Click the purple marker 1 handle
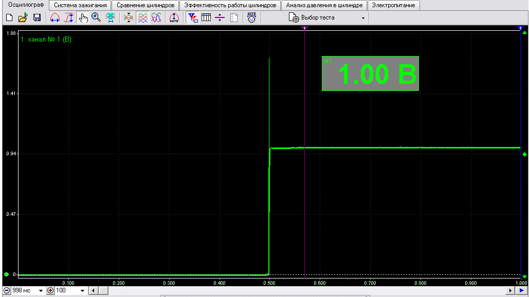The height and width of the screenshot is (297, 529). (305, 28)
